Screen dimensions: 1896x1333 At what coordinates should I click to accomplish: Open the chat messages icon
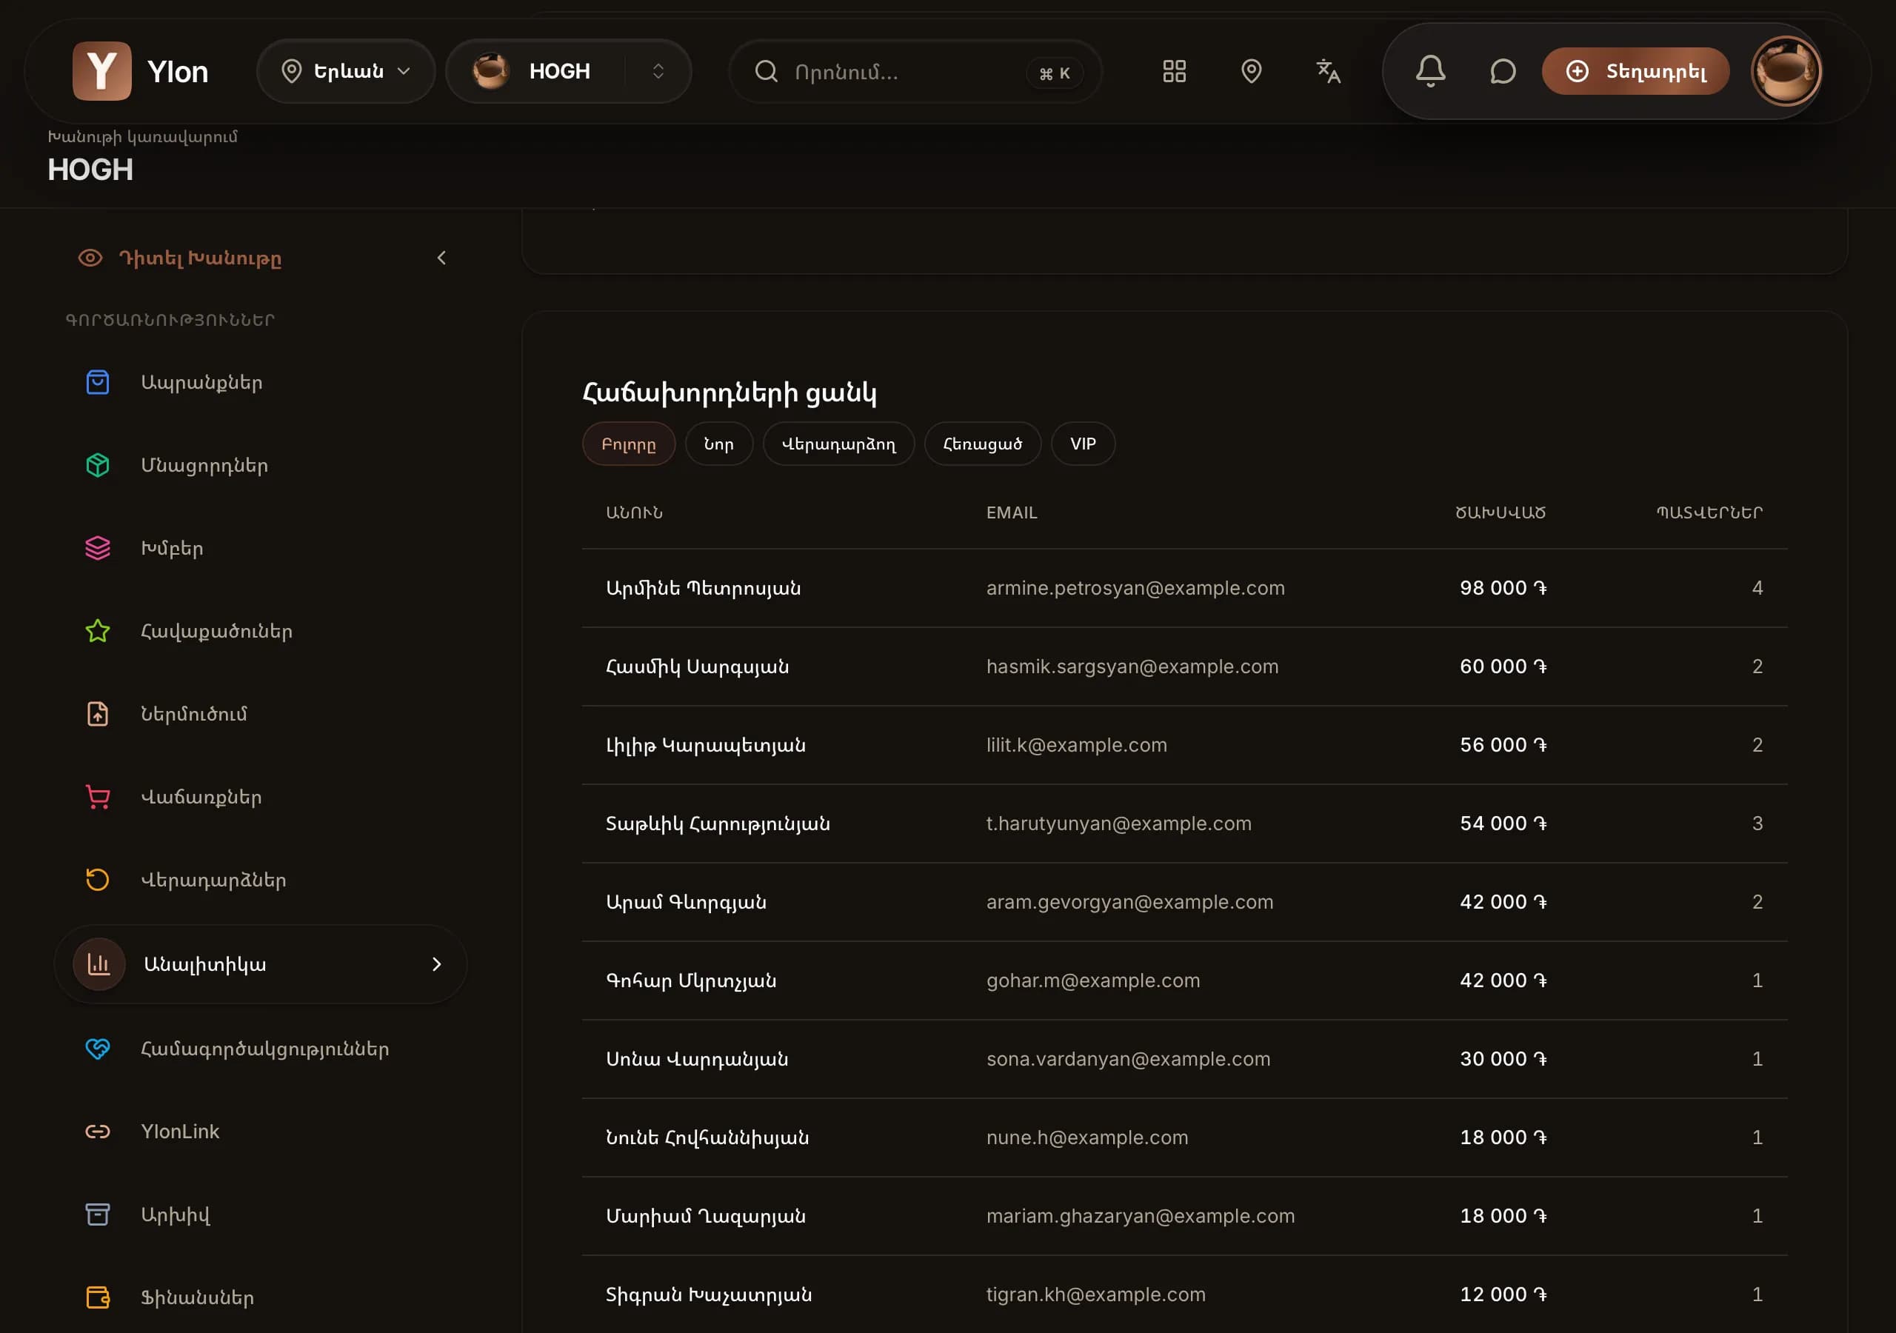[x=1502, y=71]
